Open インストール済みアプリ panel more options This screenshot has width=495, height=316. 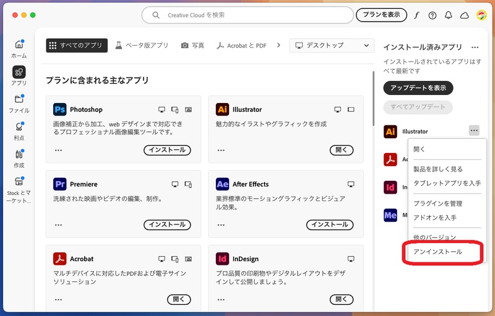coord(475,47)
